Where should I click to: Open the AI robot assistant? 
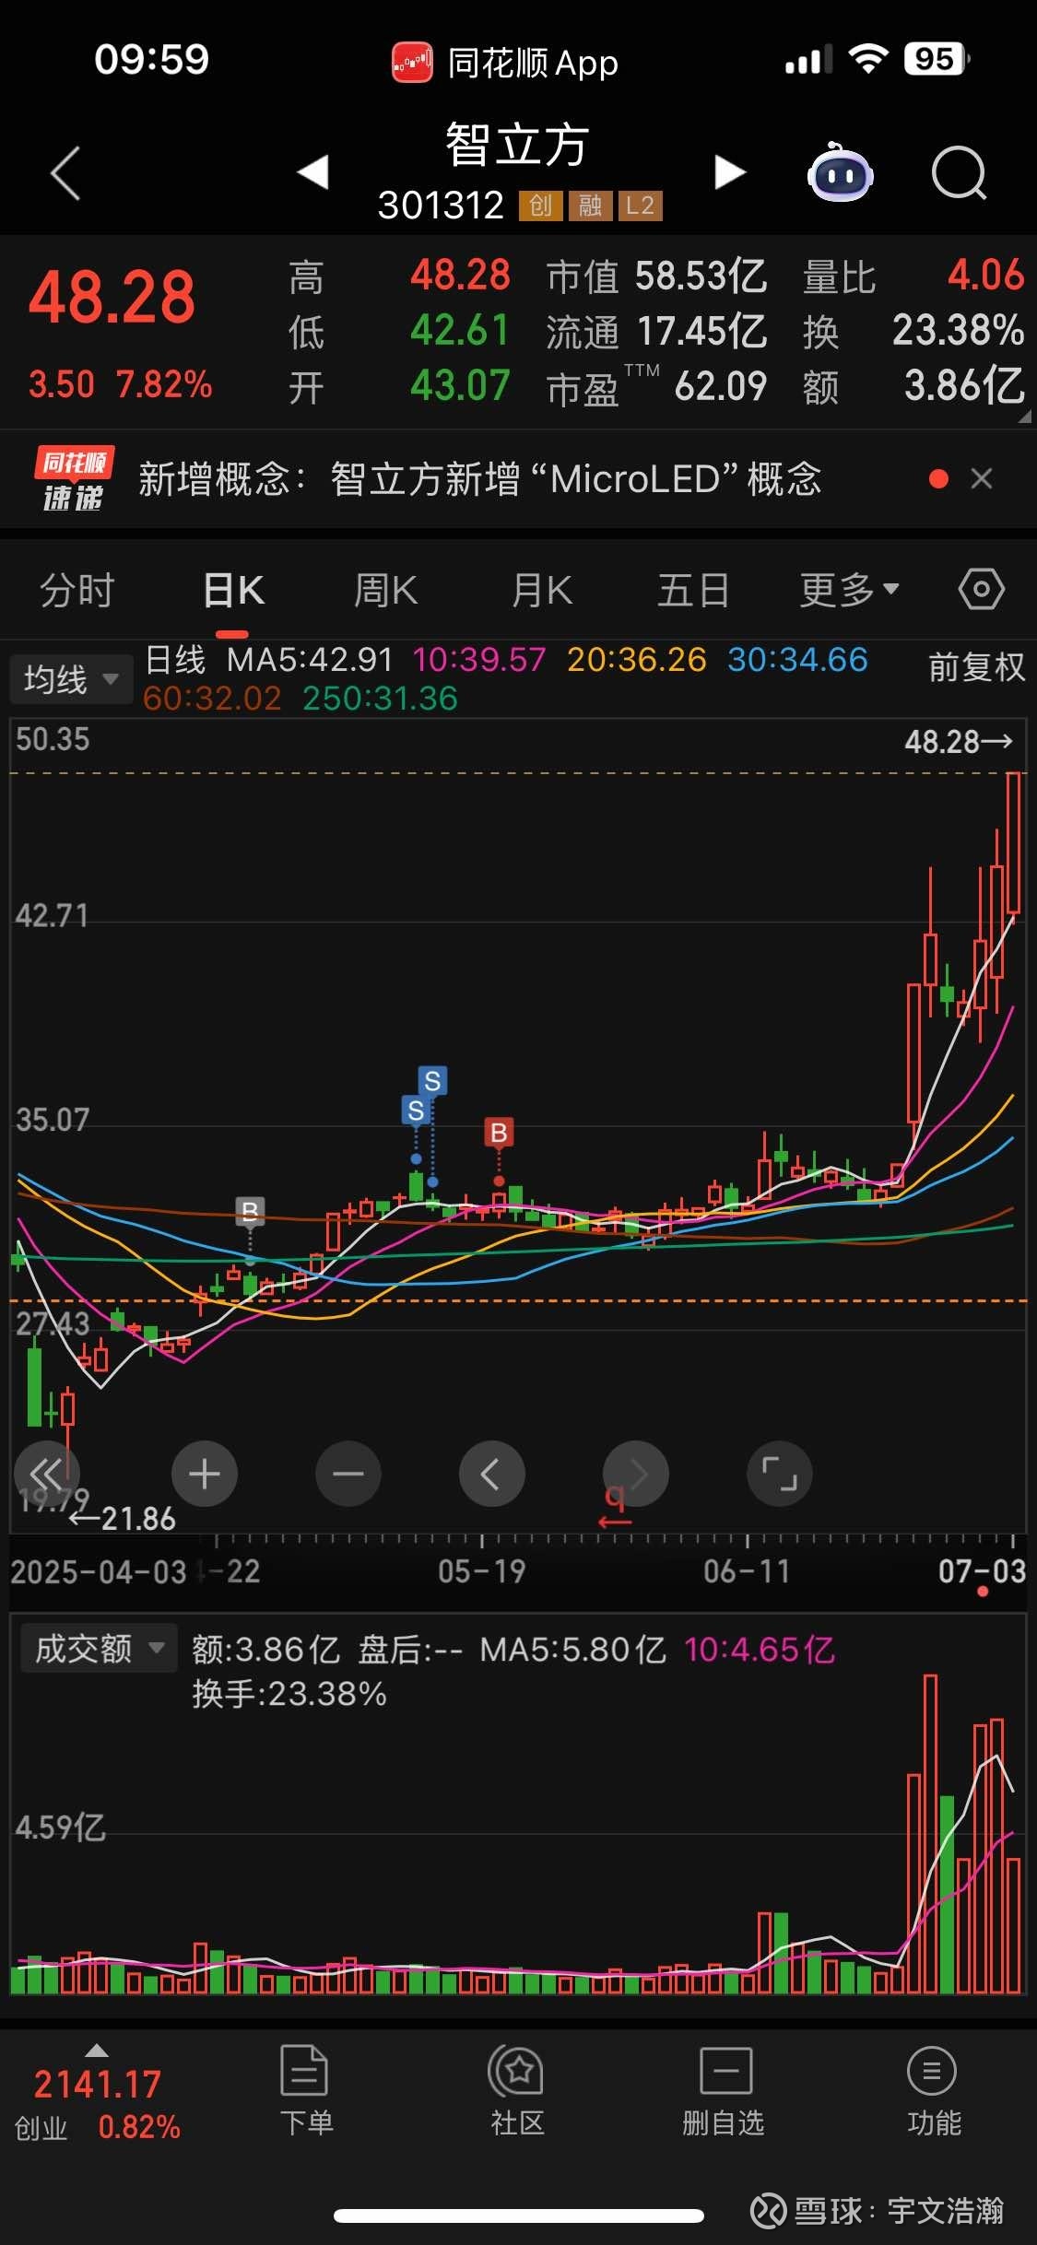pyautogui.click(x=840, y=171)
